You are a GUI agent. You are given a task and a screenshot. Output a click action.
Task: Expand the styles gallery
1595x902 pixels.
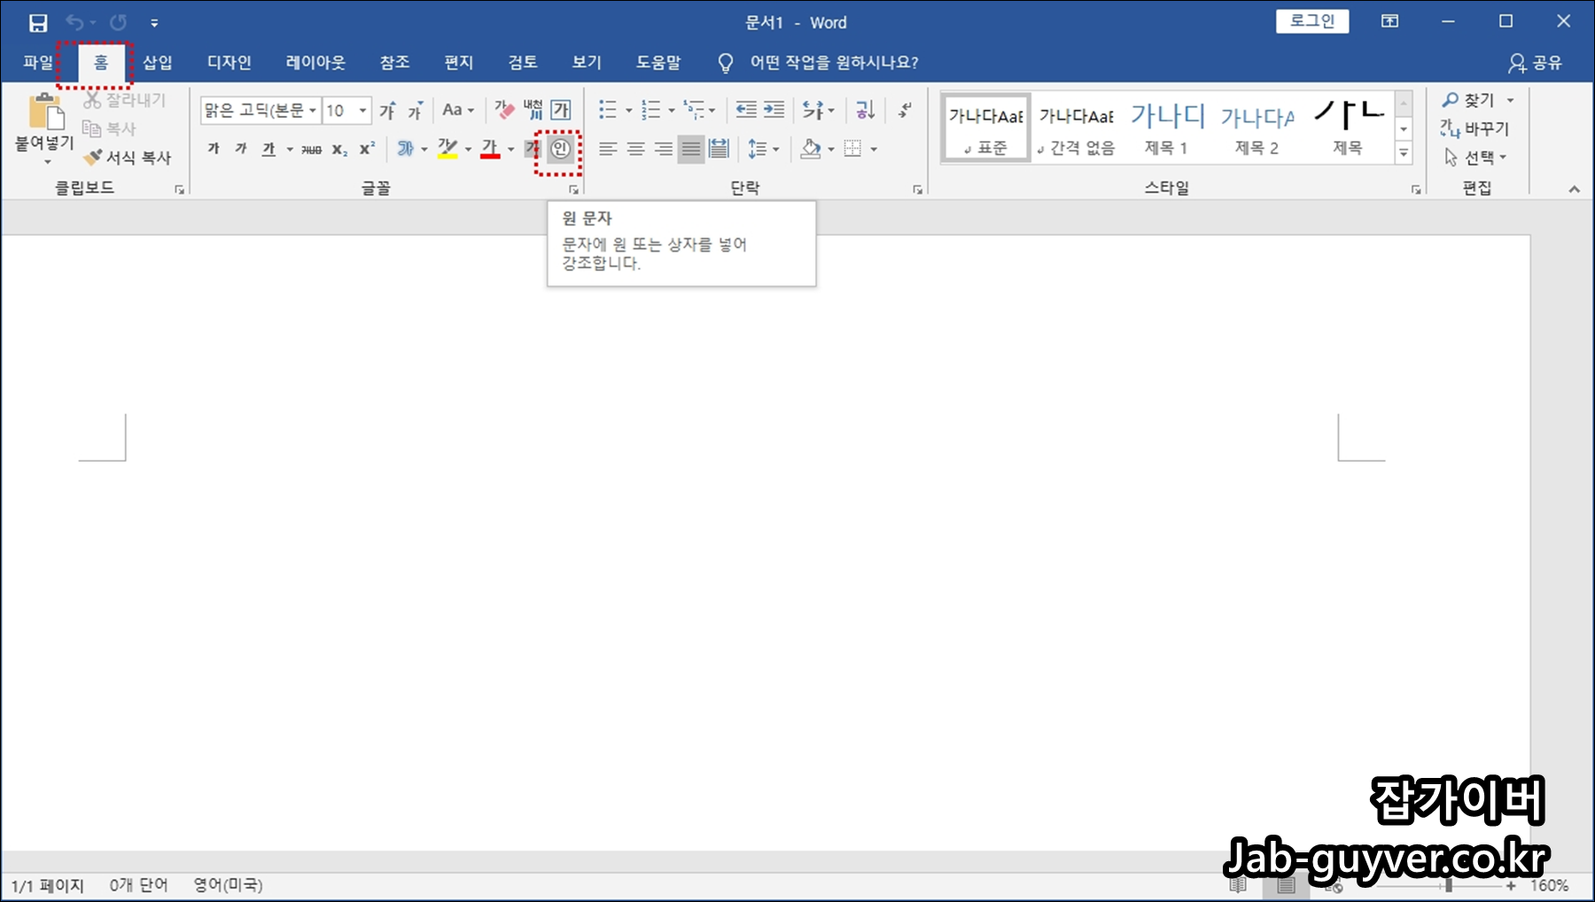pyautogui.click(x=1404, y=152)
